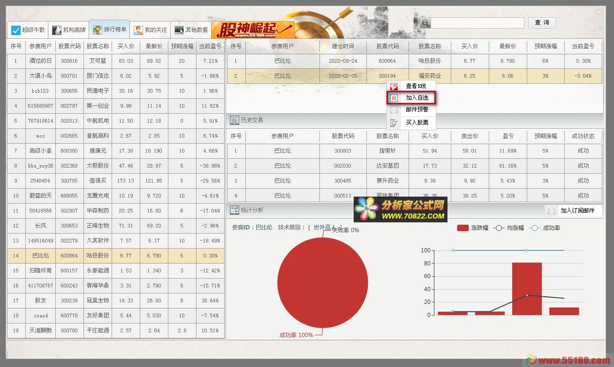Viewport: 614px width, 367px height.
Task: Choose 买入股票 from the context menu
Action: (410, 123)
